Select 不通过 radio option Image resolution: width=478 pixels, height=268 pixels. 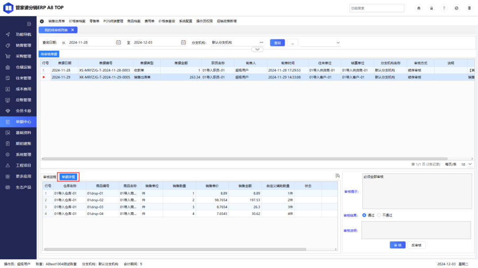378,215
